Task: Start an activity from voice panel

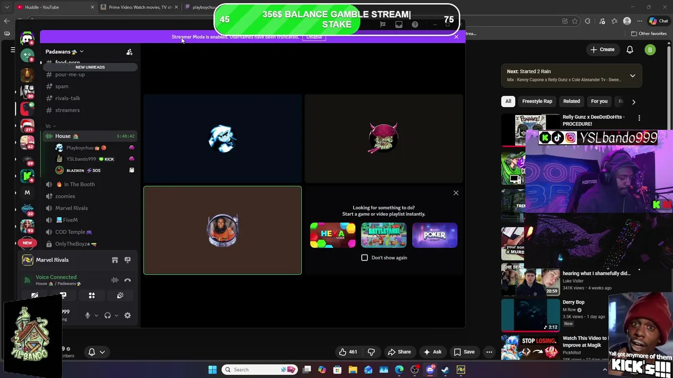Action: click(91, 296)
